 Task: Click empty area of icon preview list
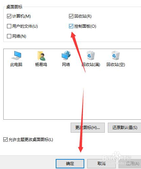(44, 94)
